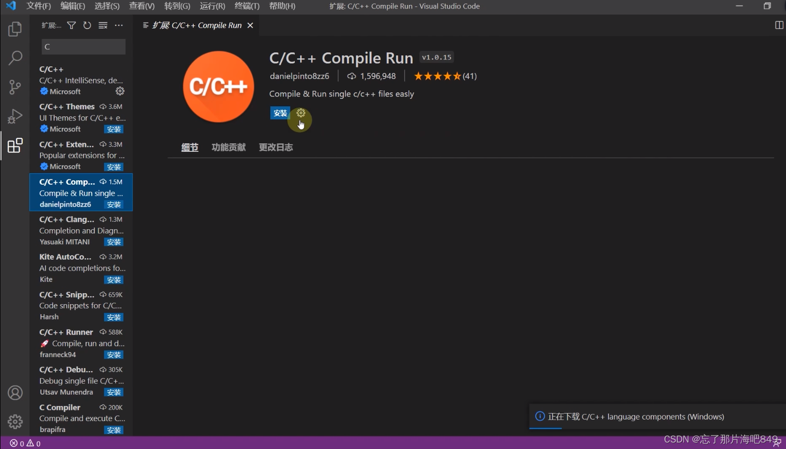Open the 终端(T) menu
This screenshot has width=786, height=449.
(x=247, y=6)
